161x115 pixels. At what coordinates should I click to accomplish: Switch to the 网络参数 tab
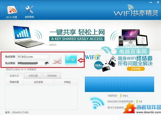tap(52, 76)
